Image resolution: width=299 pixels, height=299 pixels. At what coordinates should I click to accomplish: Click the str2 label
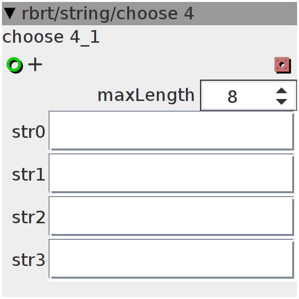point(29,217)
